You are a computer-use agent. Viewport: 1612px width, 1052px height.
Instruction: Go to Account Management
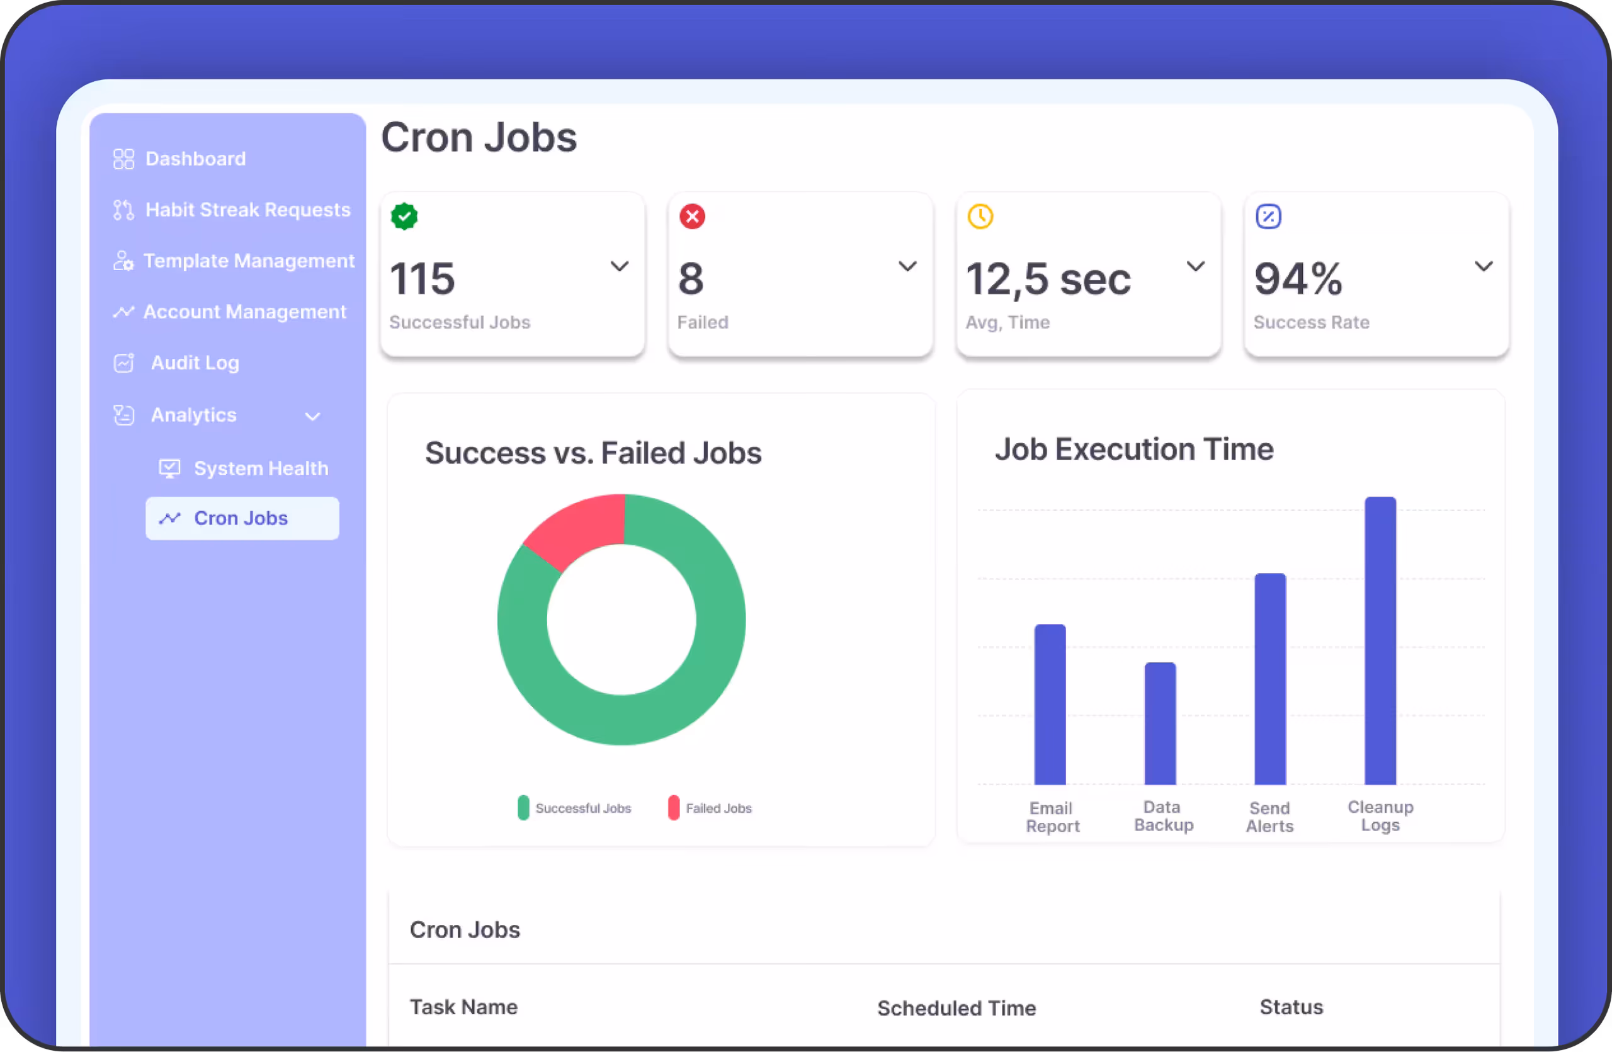(244, 312)
